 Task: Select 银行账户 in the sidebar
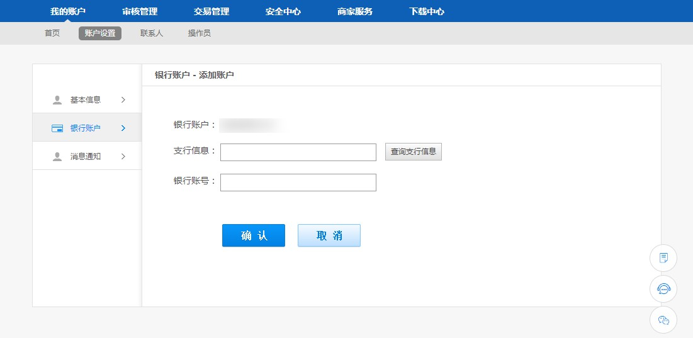point(87,128)
